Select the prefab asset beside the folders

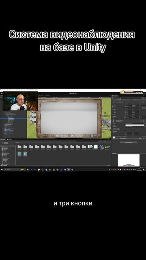(90, 147)
